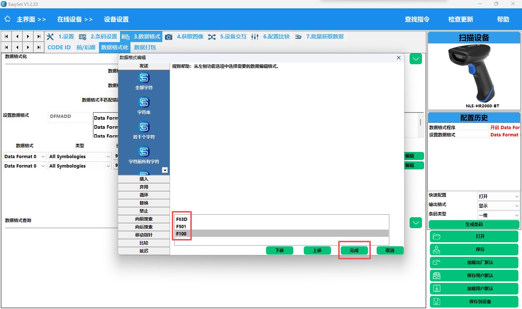Jump to first page navigation arrow
The width and height of the screenshot is (522, 309).
tap(7, 37)
